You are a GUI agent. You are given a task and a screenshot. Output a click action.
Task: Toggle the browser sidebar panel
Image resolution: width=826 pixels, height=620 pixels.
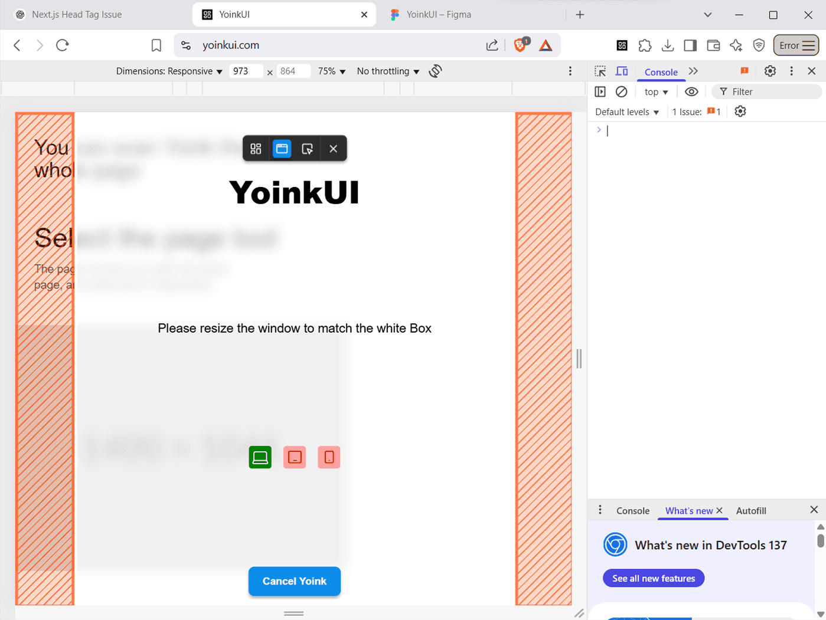pyautogui.click(x=690, y=45)
